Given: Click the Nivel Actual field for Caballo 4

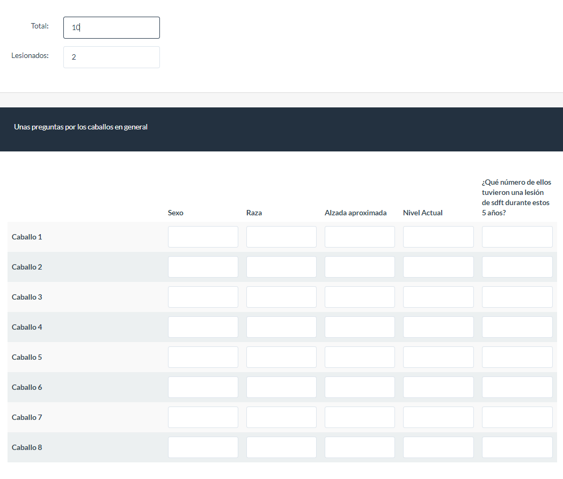Looking at the screenshot, I should click(x=438, y=327).
